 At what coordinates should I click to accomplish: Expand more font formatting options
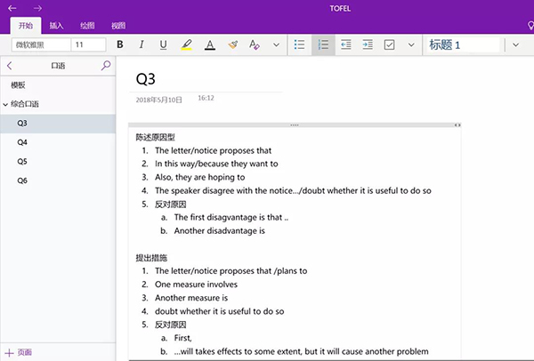pos(276,44)
